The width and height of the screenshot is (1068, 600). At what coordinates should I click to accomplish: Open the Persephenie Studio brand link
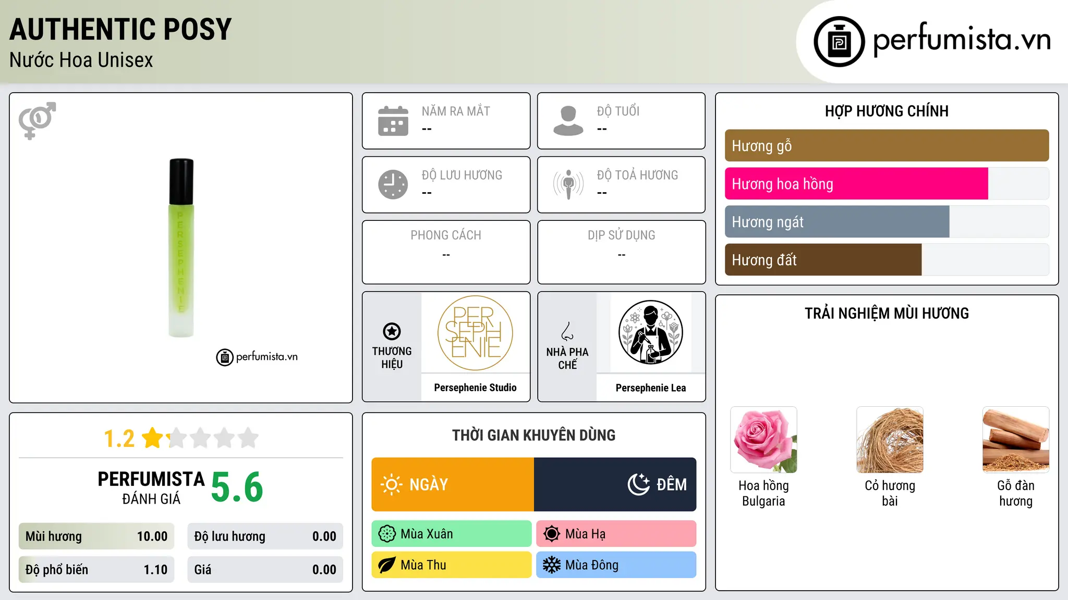coord(475,387)
